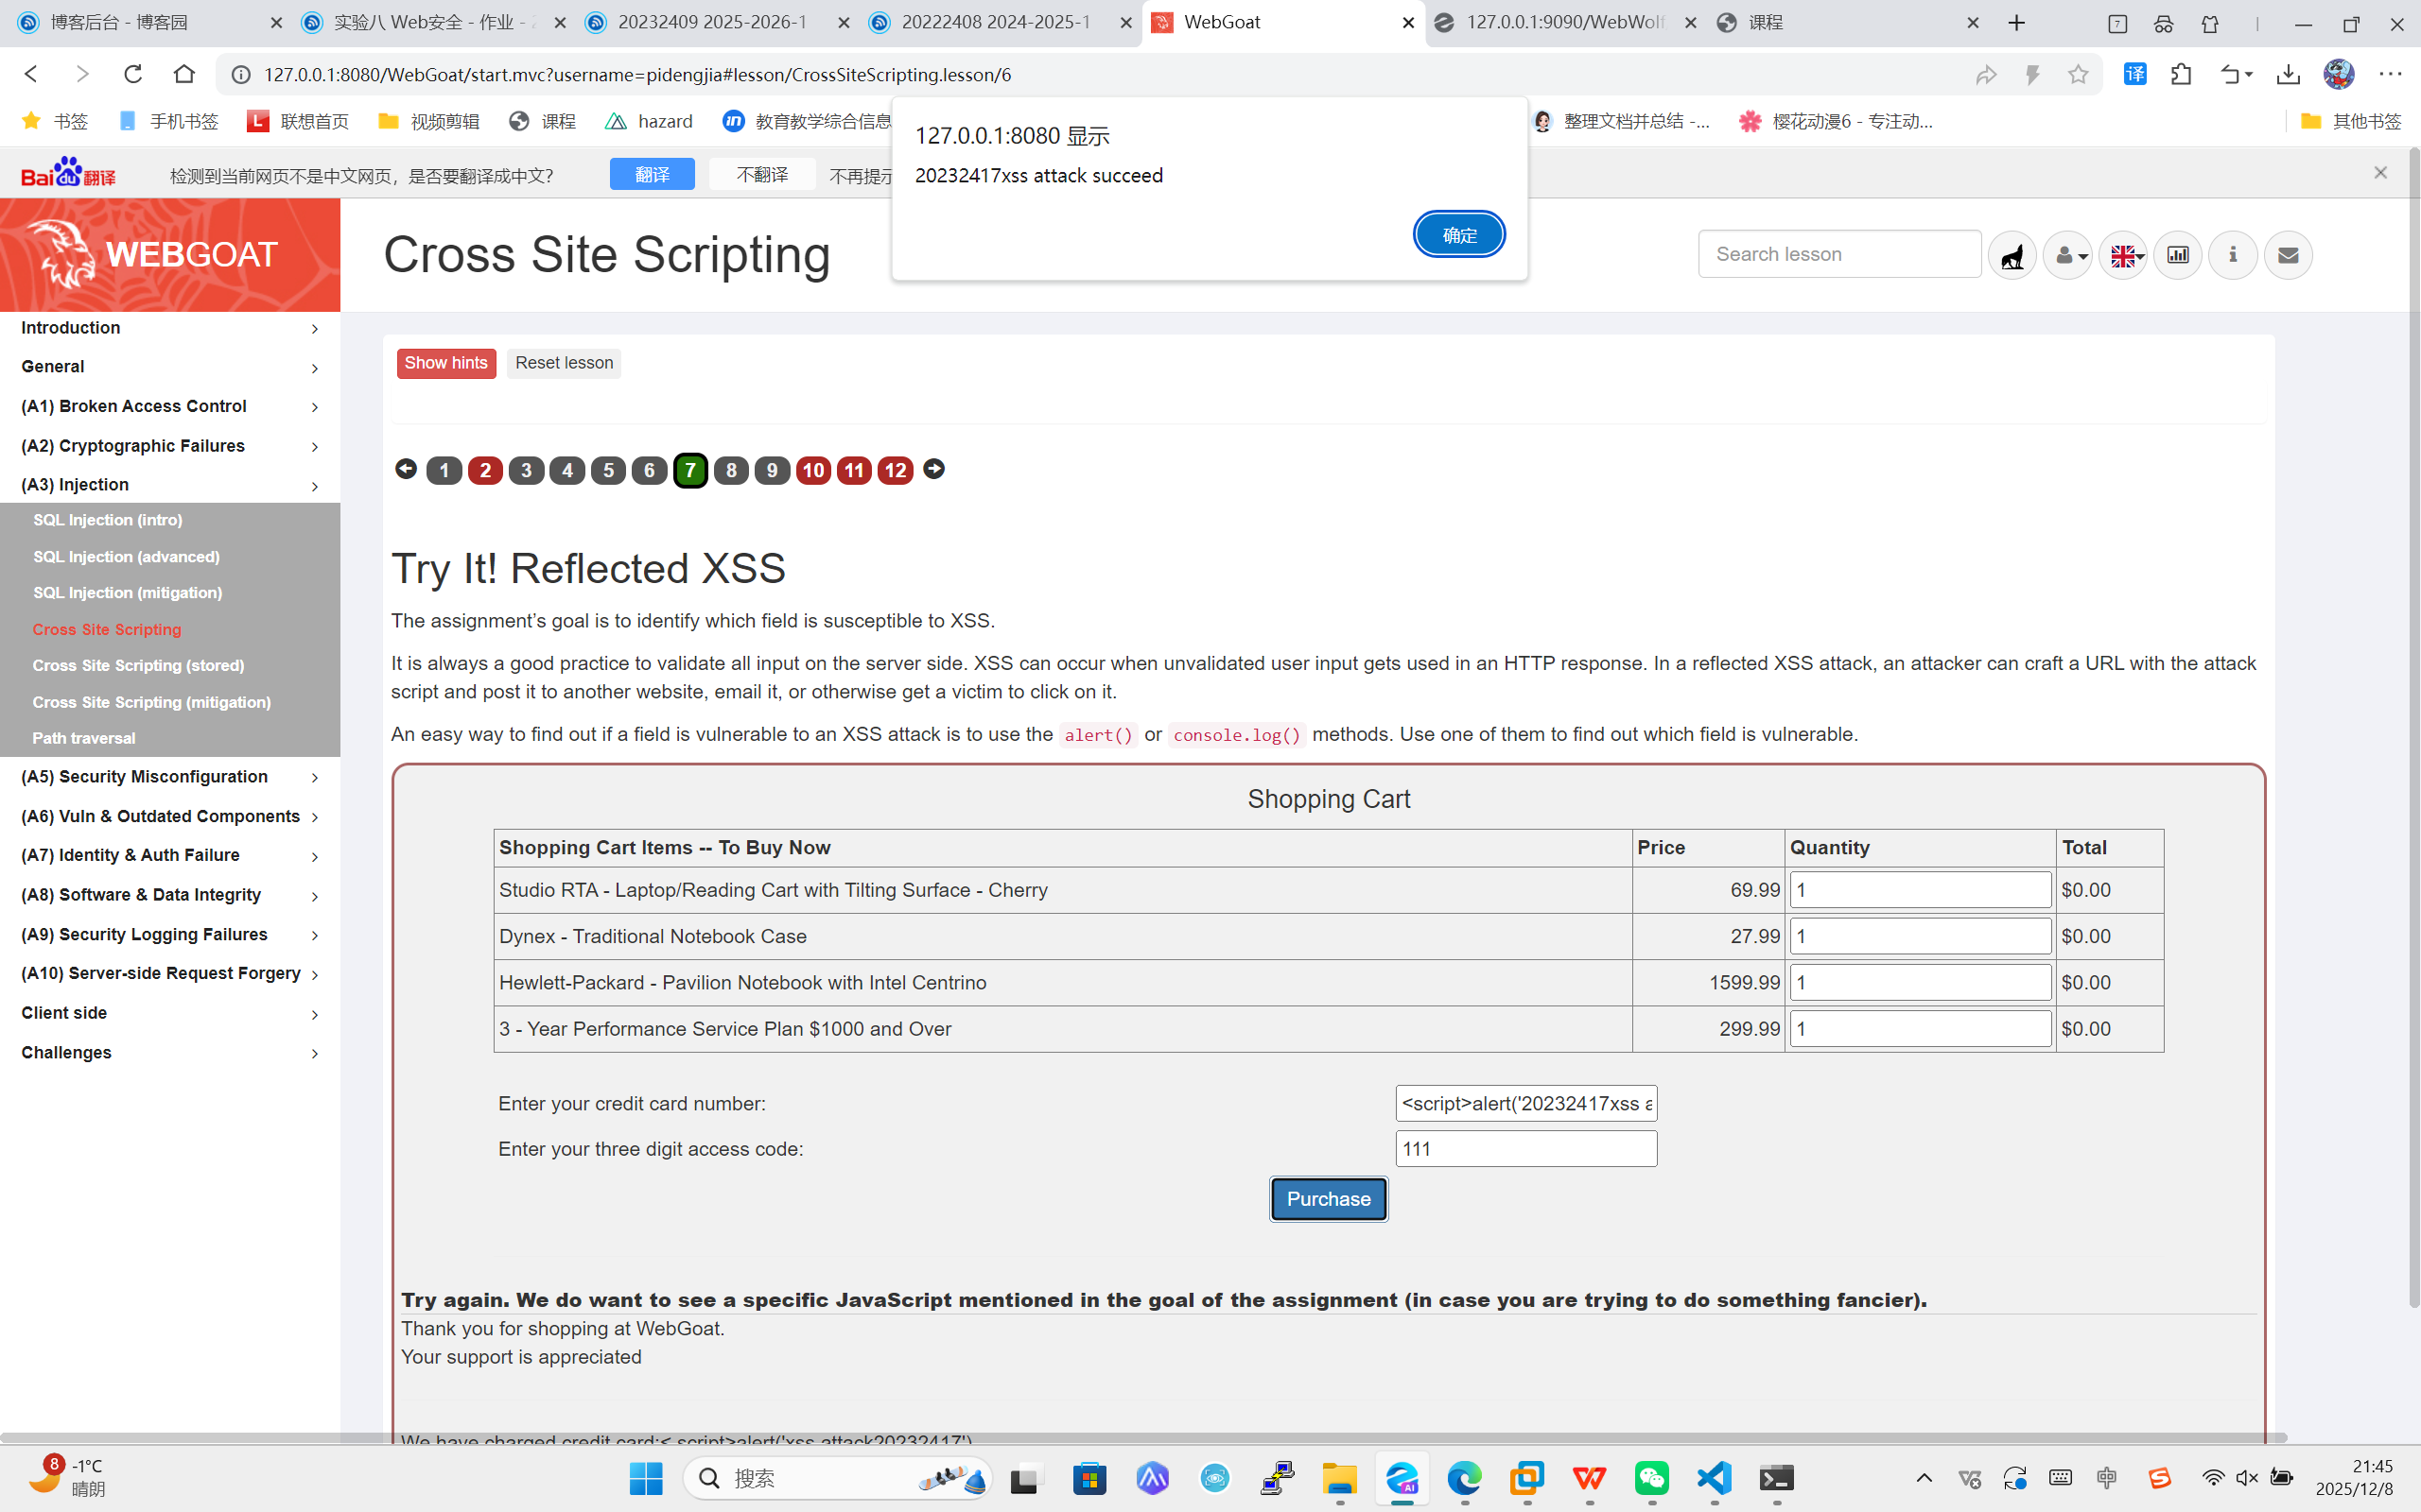Go to next lesson page arrow

[933, 469]
